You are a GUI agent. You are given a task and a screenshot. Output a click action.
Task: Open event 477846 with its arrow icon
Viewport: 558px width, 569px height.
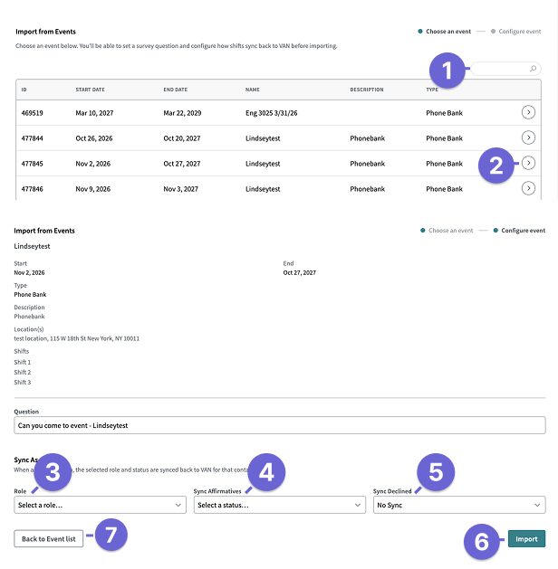click(528, 188)
